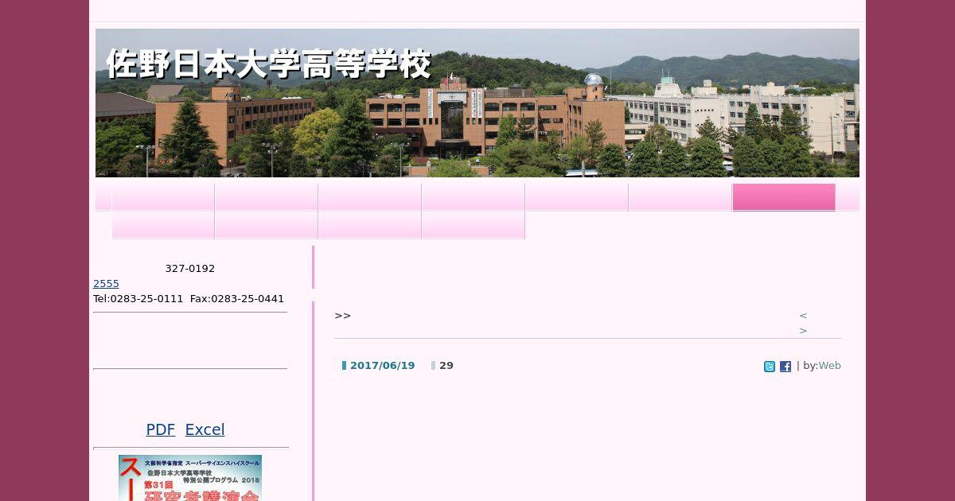Open the lecture poster thumbnail in the sidebar
Image resolution: width=955 pixels, height=501 pixels.
[x=190, y=478]
